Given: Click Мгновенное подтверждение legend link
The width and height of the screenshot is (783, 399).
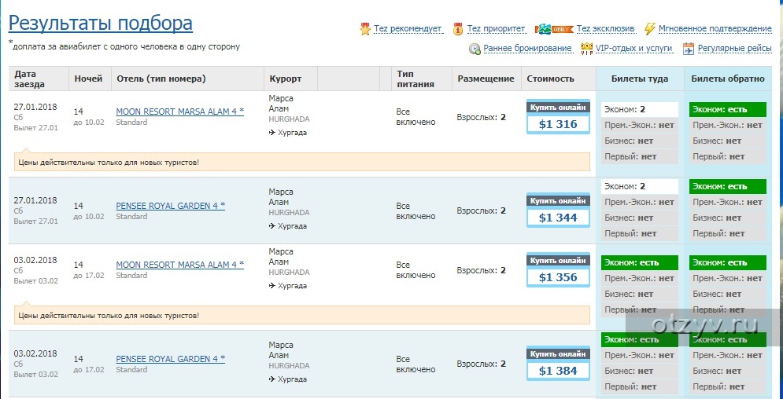Looking at the screenshot, I should point(715,29).
